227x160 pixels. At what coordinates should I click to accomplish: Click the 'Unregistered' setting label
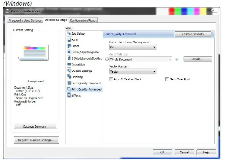(35, 81)
